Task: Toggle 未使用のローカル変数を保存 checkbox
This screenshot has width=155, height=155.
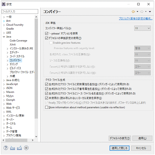Action: 46,98
